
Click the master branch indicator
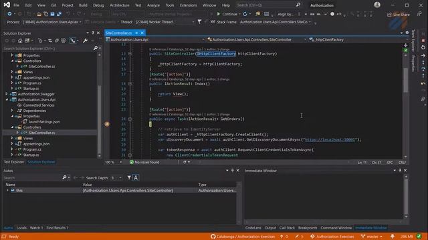tap(372, 237)
